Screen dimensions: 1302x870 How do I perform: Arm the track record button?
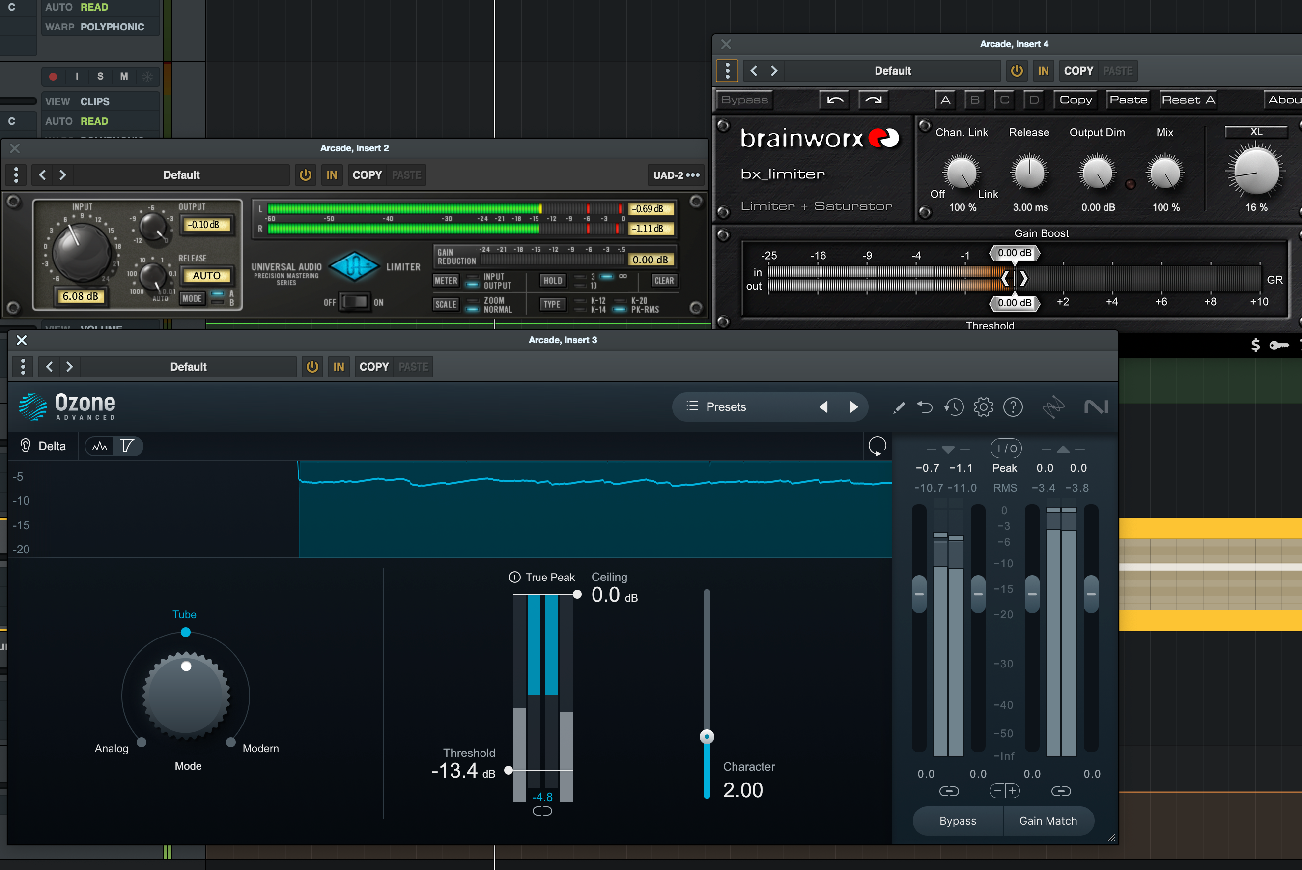(x=53, y=77)
